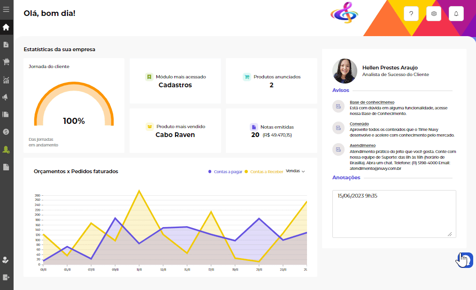
Task: Open the notifications bell button
Action: (456, 14)
